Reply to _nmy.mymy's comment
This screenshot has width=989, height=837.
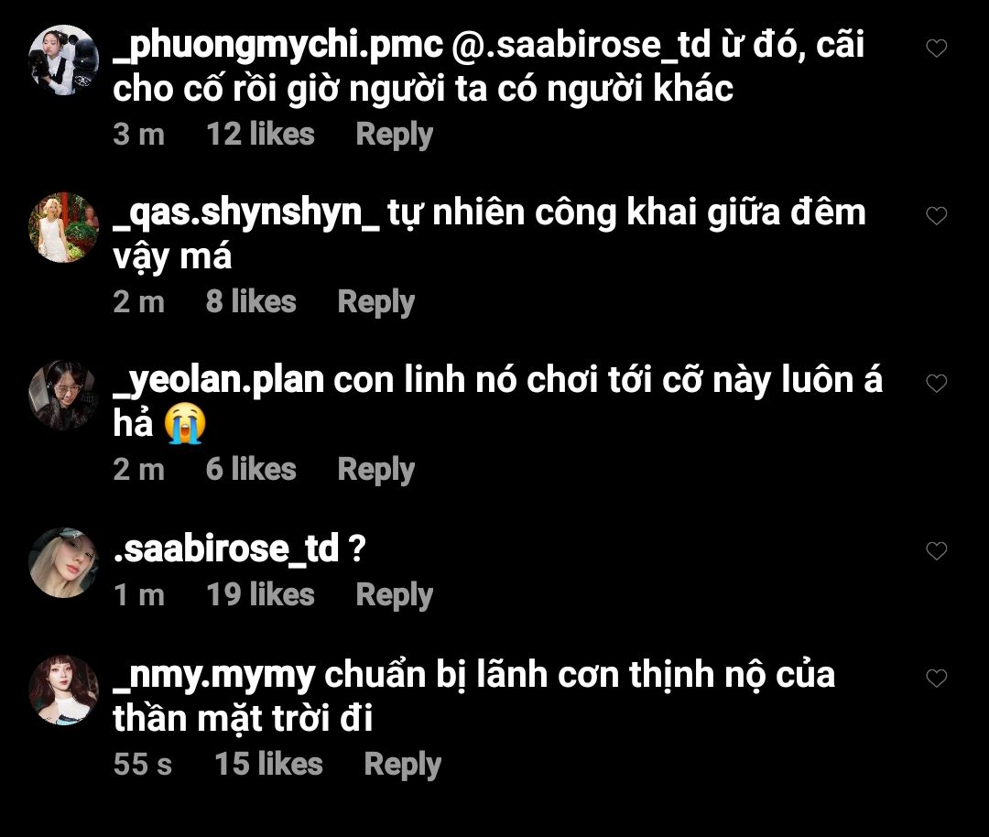(402, 765)
